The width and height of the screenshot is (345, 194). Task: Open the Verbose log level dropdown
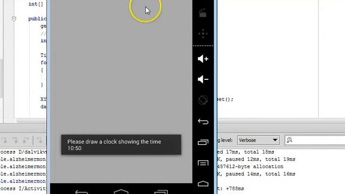(x=258, y=140)
